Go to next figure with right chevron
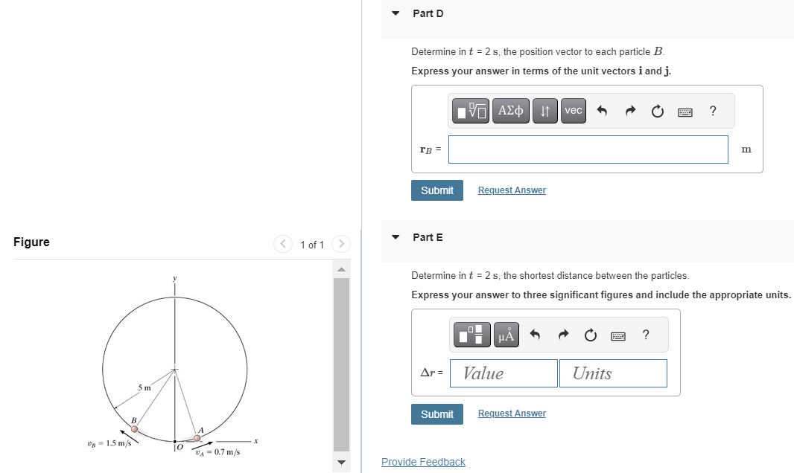This screenshot has width=794, height=473. [x=340, y=244]
